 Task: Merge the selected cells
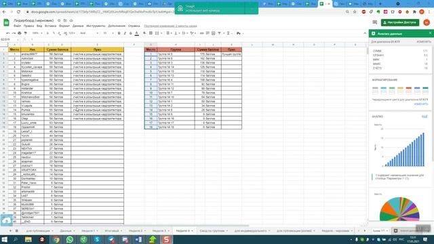click(157, 33)
